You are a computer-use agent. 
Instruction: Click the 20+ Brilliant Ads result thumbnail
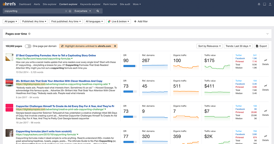click(9, 82)
